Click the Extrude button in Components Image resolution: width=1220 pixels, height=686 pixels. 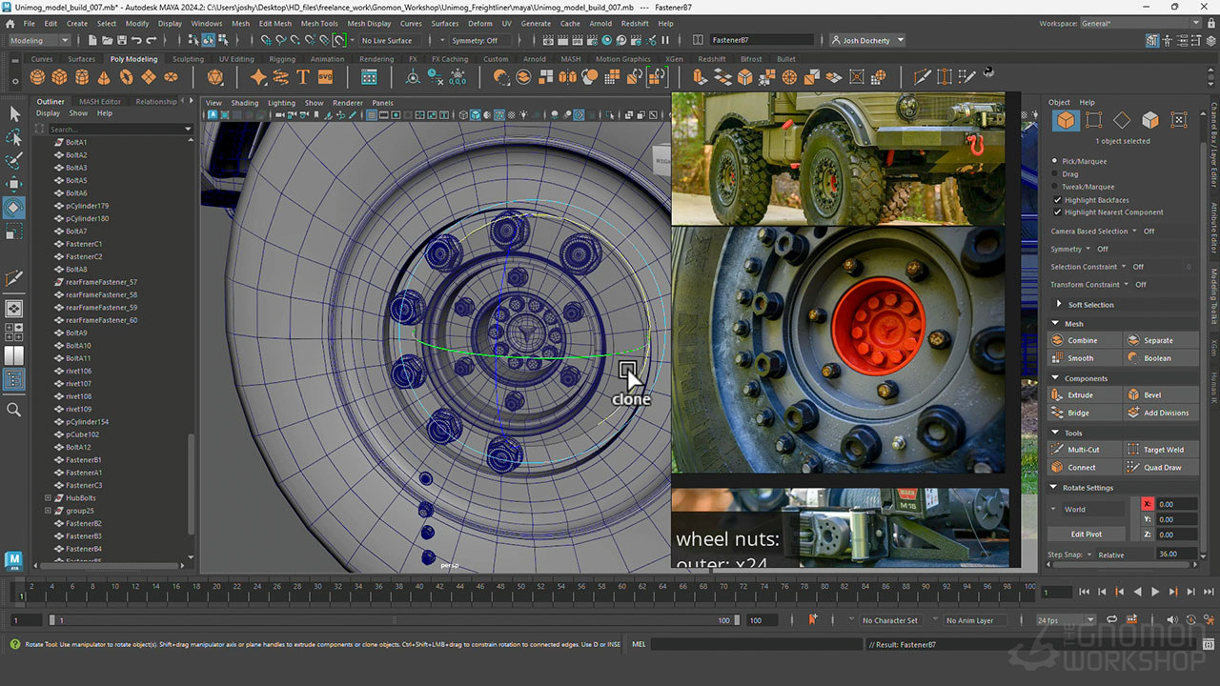tap(1080, 394)
